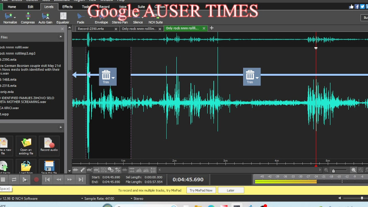Select file 'CA KRICI.wav' in Files list

9,108
